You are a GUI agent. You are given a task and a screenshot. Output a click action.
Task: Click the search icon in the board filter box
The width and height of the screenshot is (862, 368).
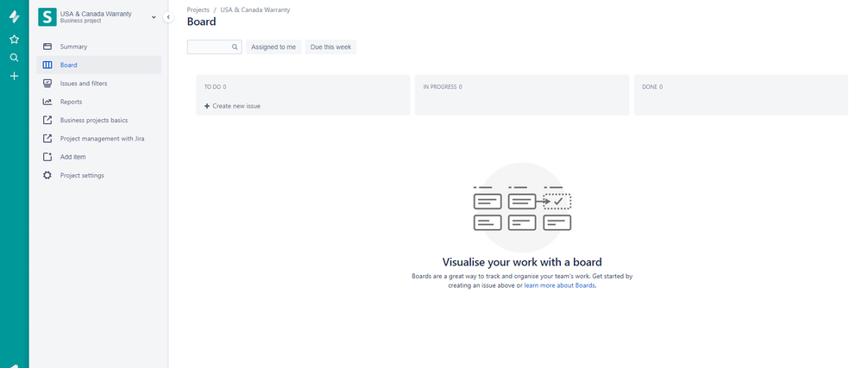(x=235, y=47)
